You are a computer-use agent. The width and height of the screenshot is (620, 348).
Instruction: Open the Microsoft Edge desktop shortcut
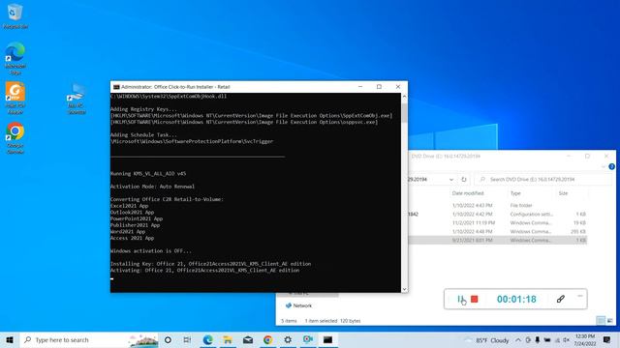click(15, 58)
